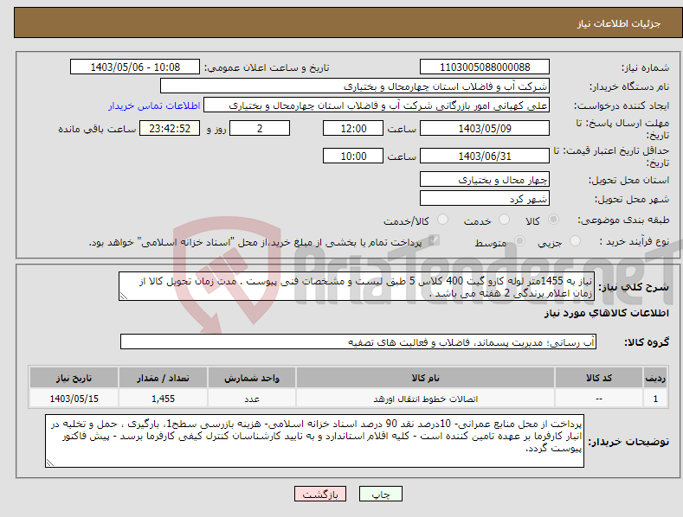The height and width of the screenshot is (517, 683).
Task: Click the گروه کالا field
Action: click(358, 342)
